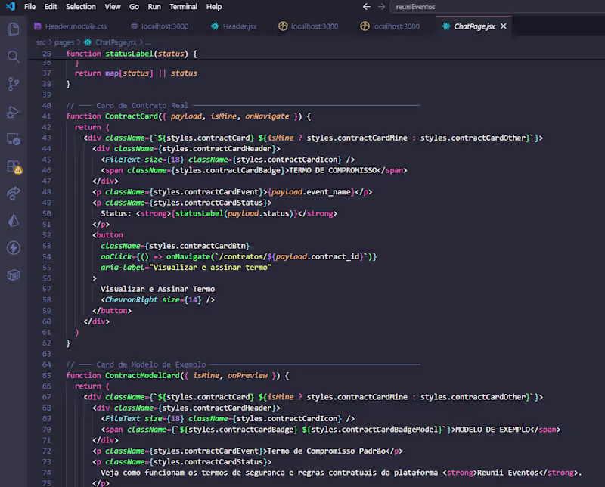Click the ContractCard function name
The height and width of the screenshot is (487, 605).
[x=131, y=116]
